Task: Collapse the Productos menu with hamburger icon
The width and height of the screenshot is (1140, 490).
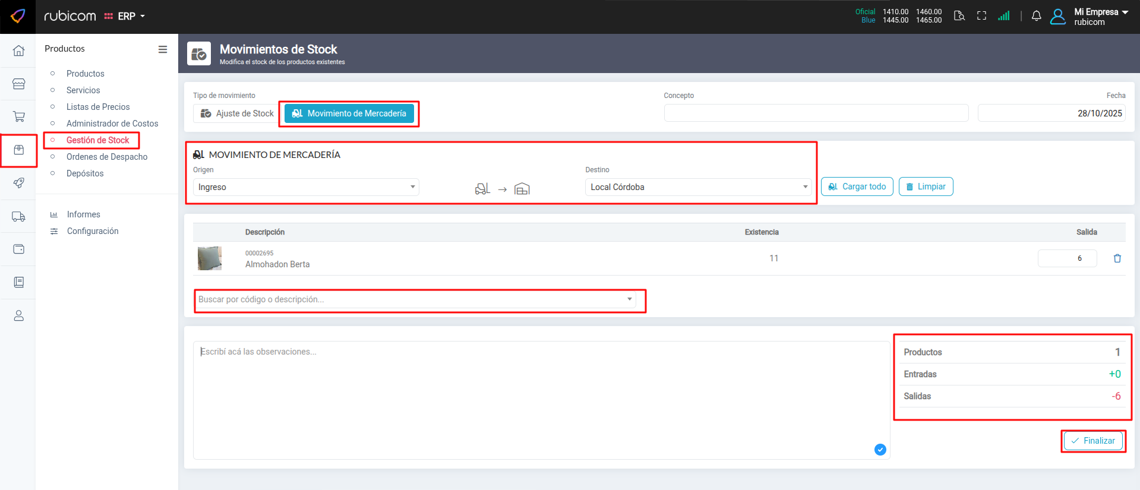Action: tap(162, 49)
